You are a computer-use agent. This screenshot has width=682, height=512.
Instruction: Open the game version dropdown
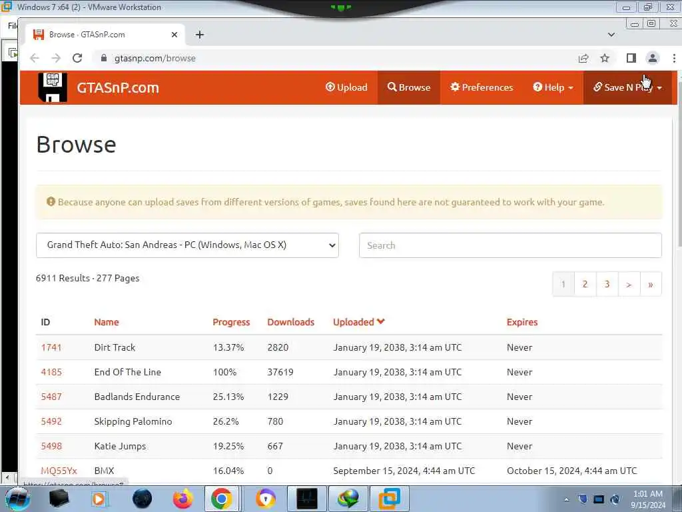pos(187,245)
